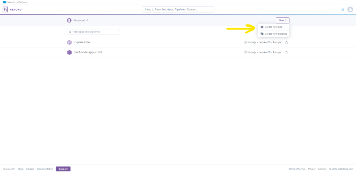Focus the Jump to Favorites search field

178,9
